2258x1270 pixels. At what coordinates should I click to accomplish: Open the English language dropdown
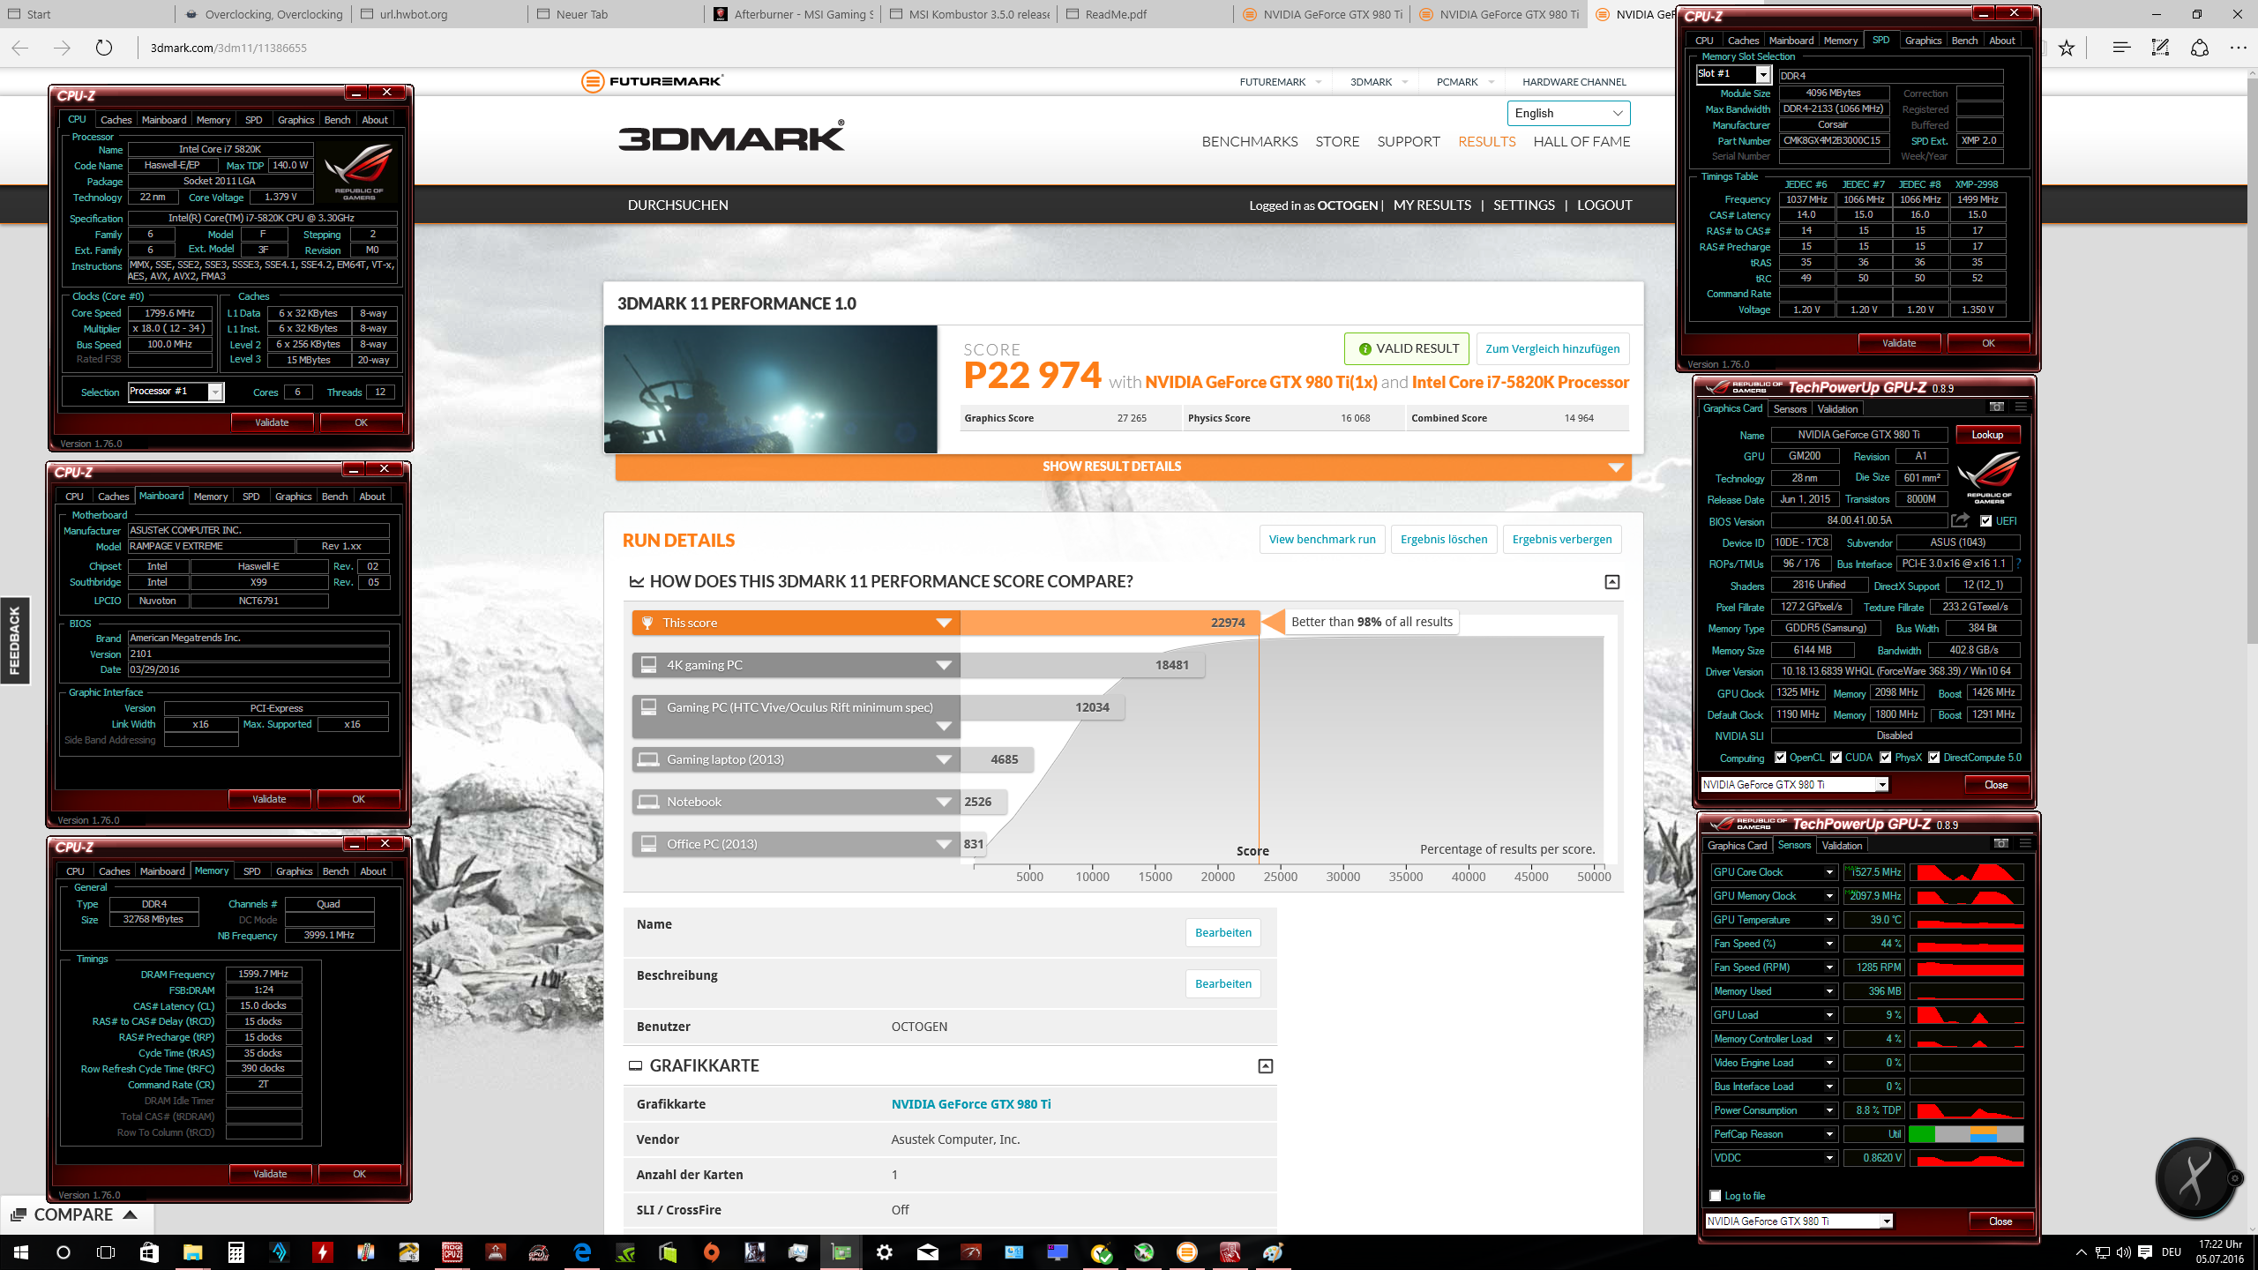pos(1568,113)
